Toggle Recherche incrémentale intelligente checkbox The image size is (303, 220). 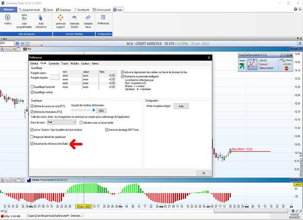(122, 76)
